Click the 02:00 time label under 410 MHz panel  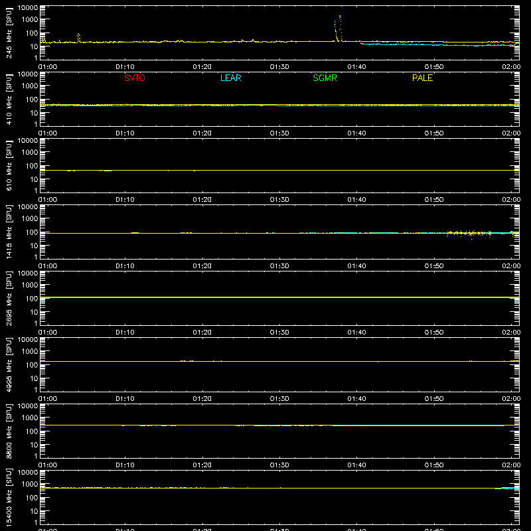[x=511, y=133]
